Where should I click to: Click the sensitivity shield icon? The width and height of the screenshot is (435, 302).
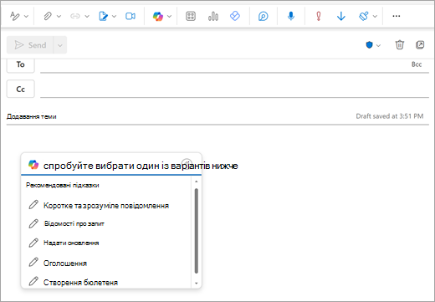369,45
